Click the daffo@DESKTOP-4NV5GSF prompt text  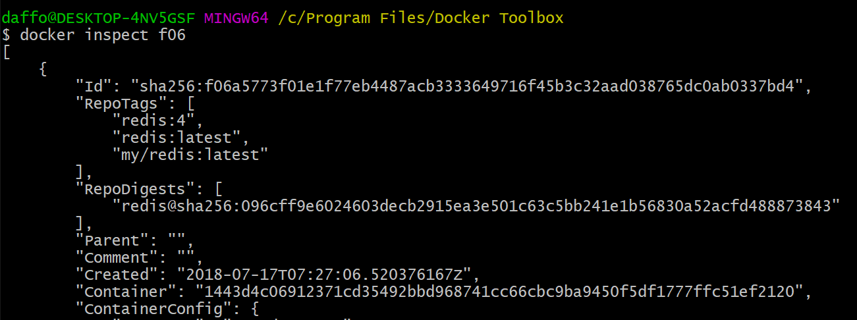pos(99,18)
